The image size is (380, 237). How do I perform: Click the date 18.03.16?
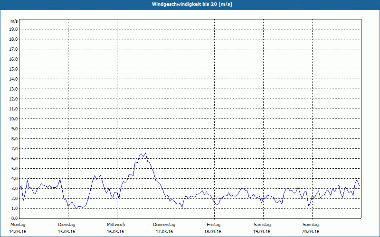pos(213,232)
